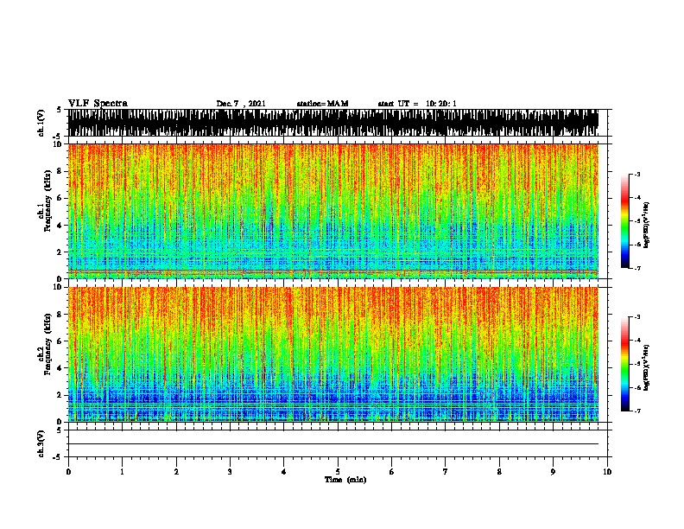Click the -7 value on ch.1 colorbar
This screenshot has width=684, height=529.
click(636, 268)
